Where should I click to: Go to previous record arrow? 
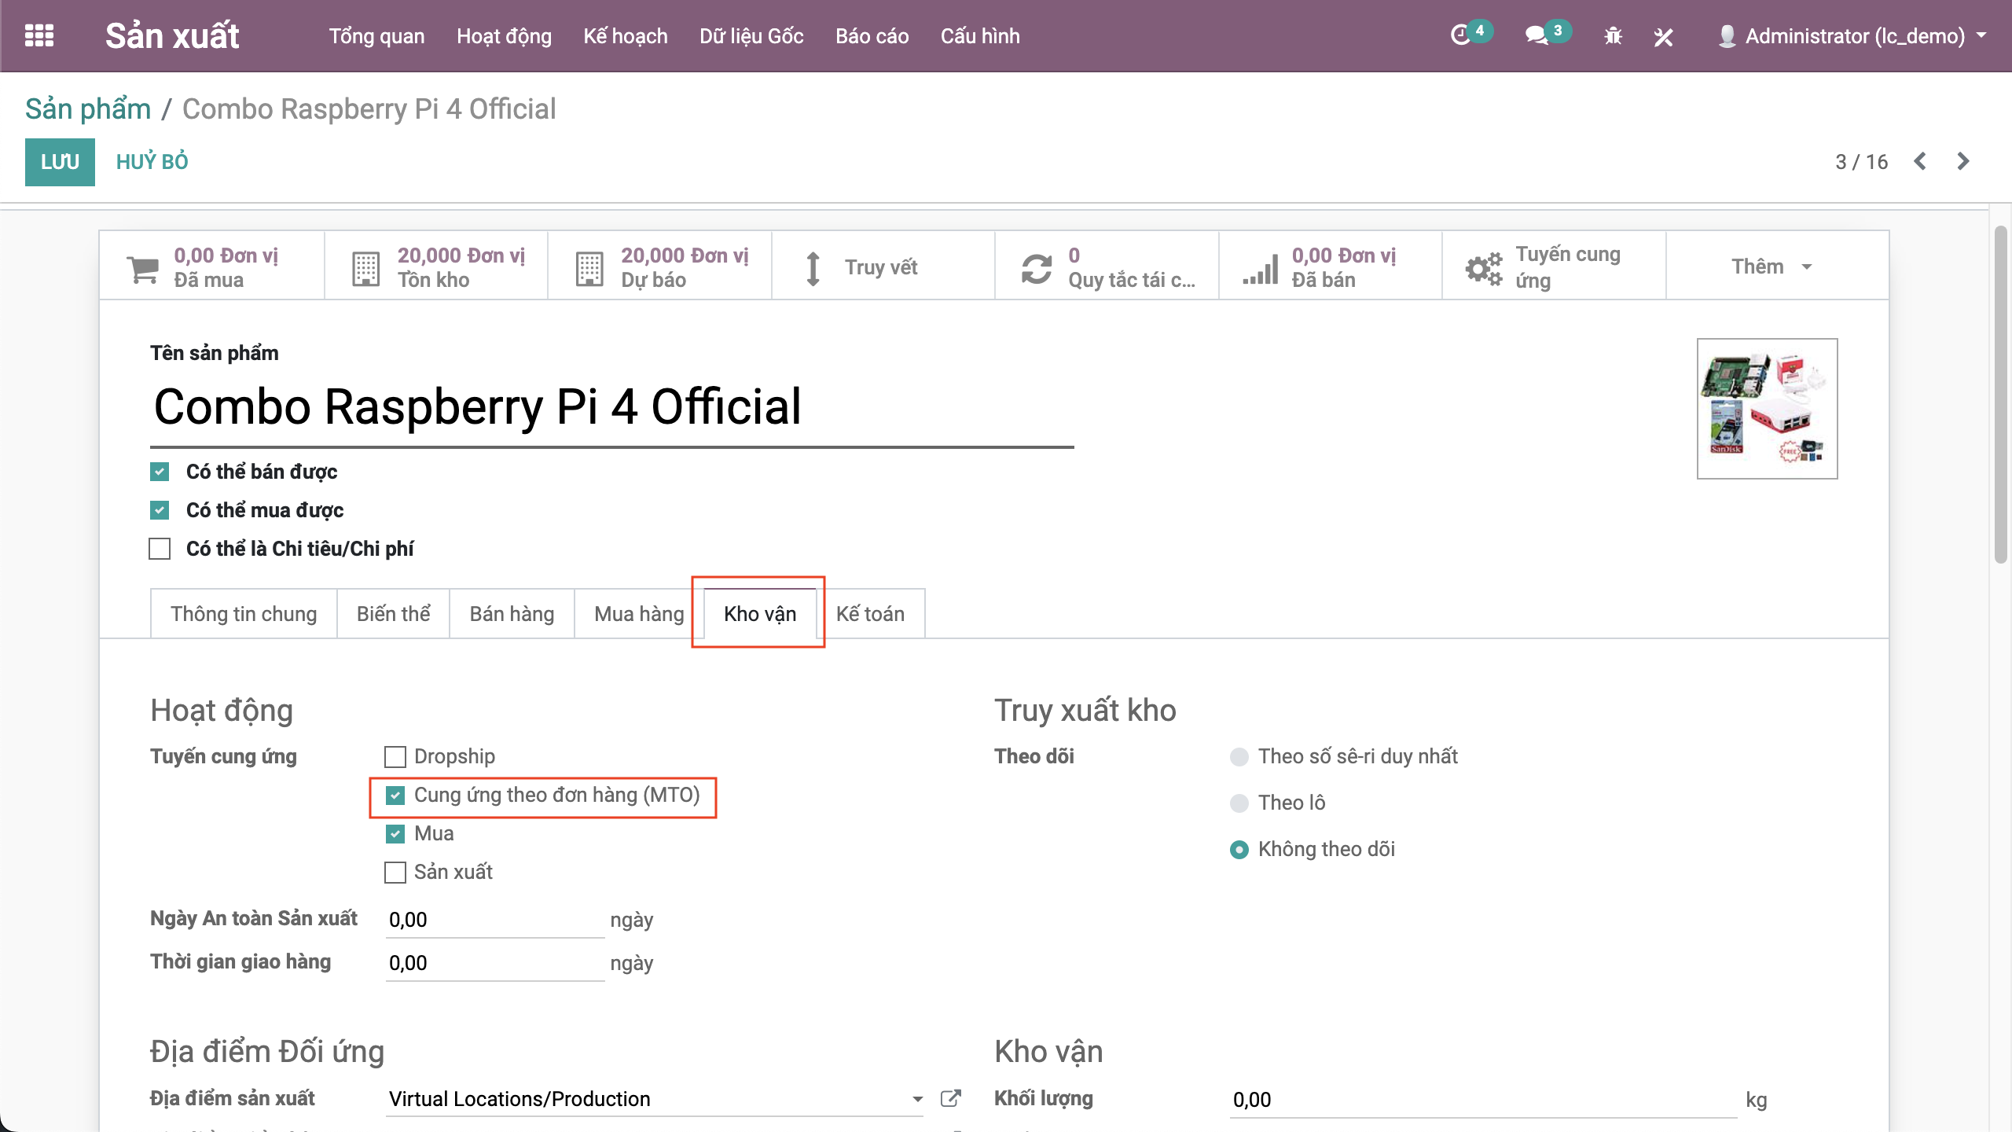pyautogui.click(x=1920, y=161)
